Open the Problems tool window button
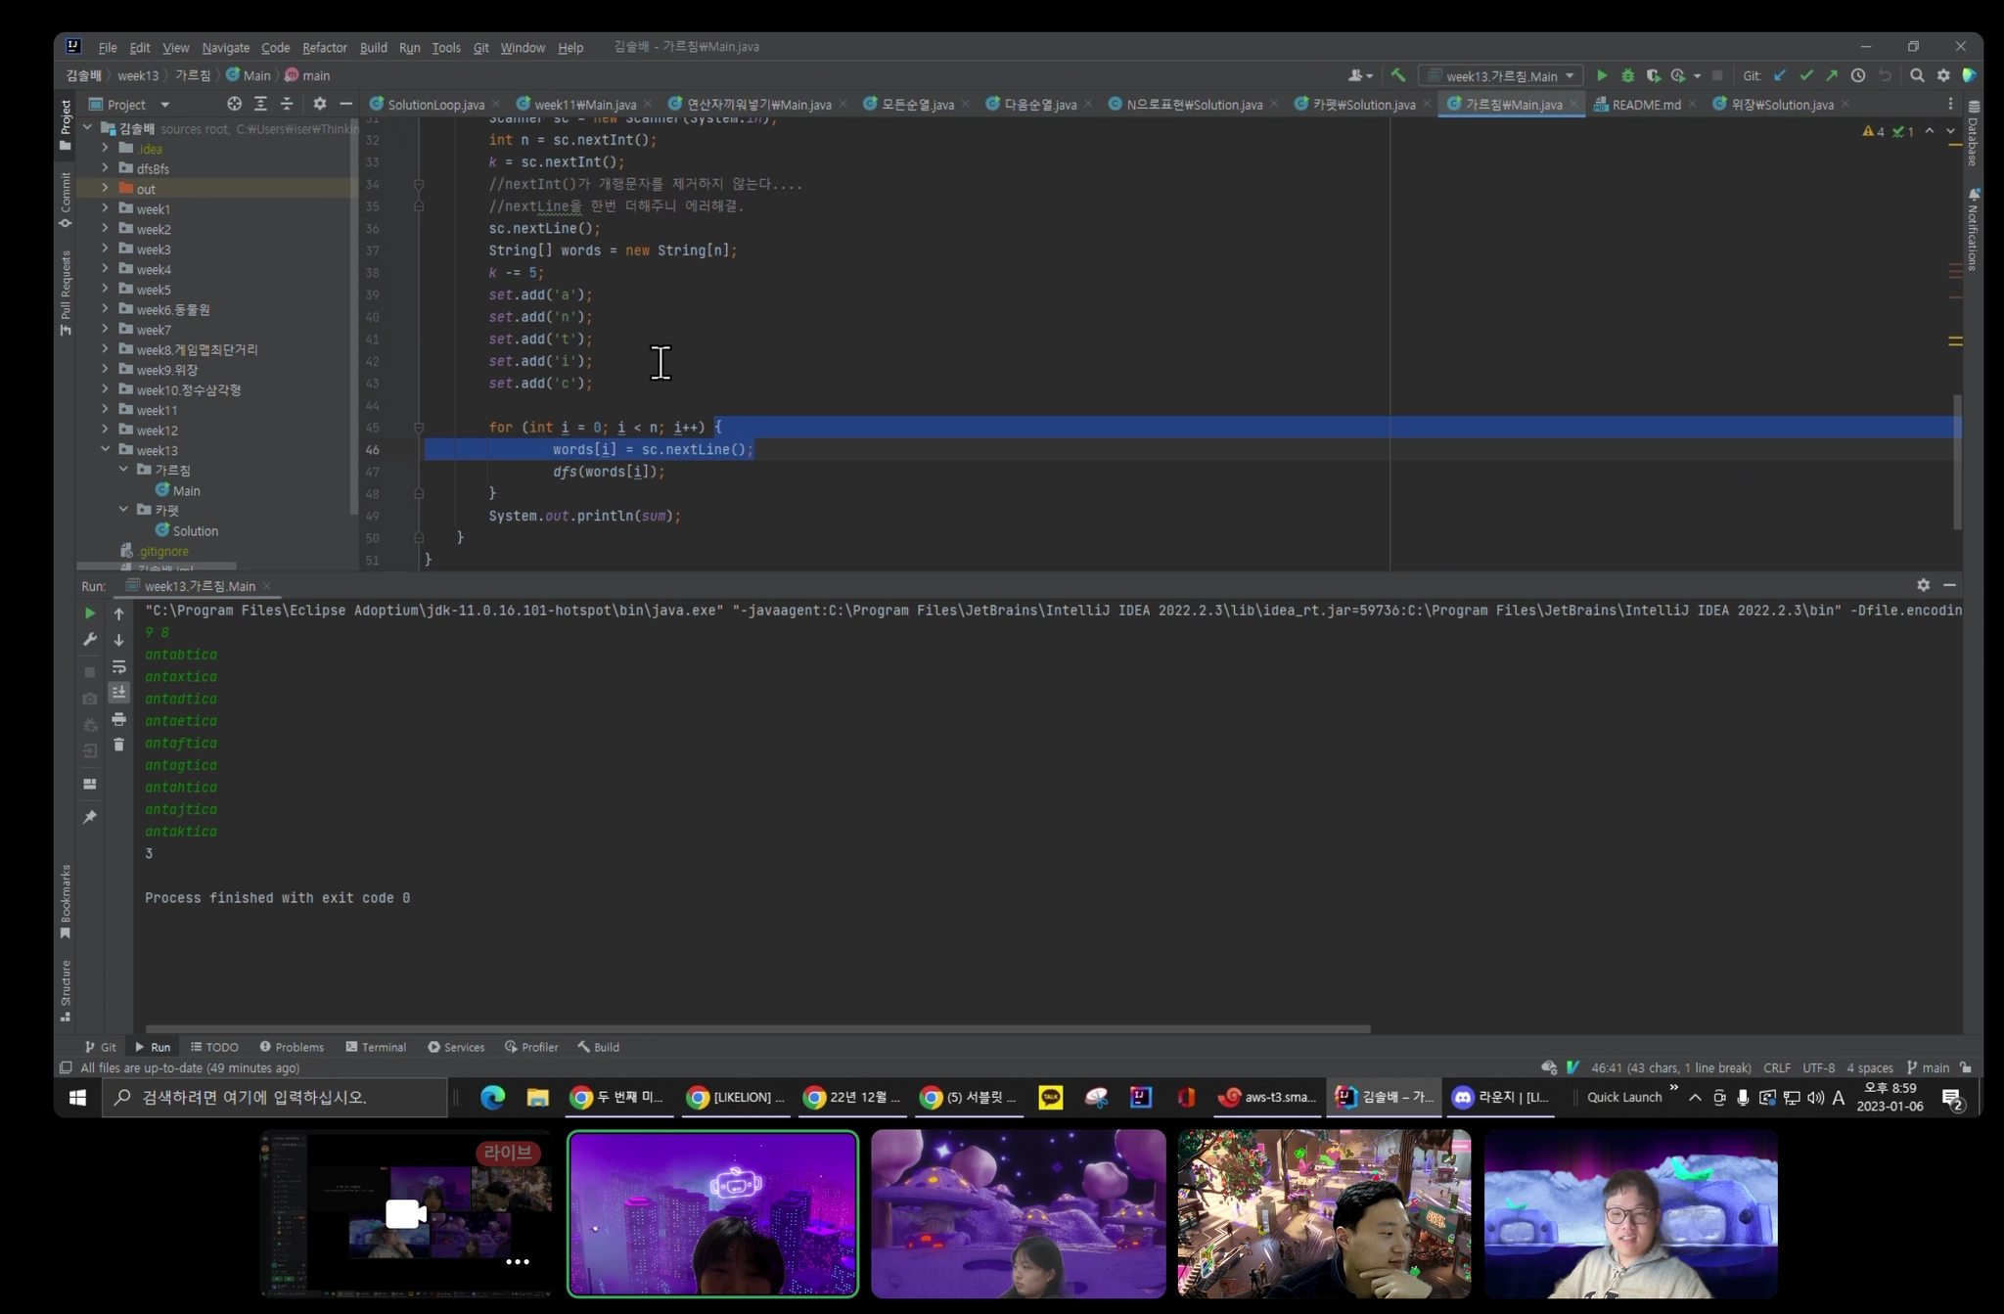 point(292,1047)
